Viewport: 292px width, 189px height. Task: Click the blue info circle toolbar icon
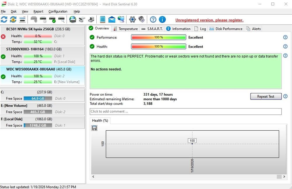162,19
